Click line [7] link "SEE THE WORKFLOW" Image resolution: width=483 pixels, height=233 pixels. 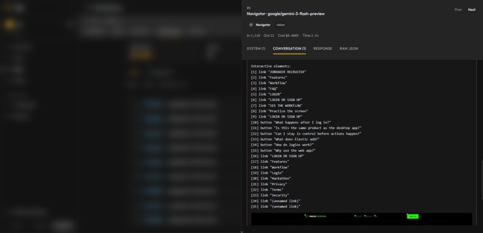point(277,106)
